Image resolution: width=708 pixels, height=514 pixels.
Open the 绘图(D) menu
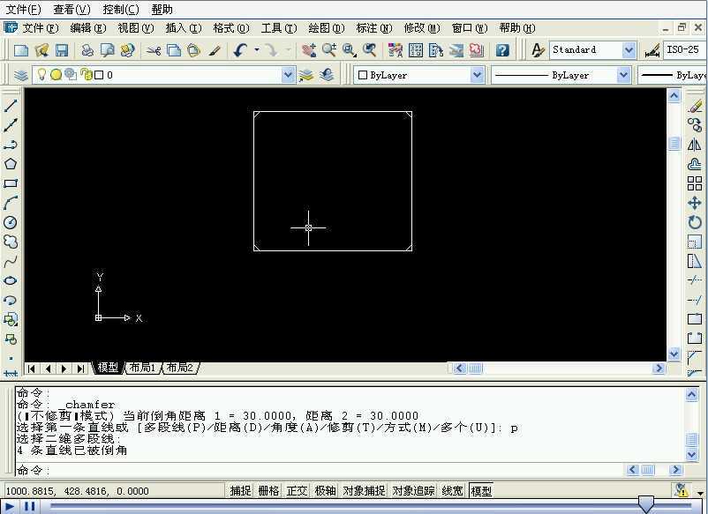pos(327,28)
